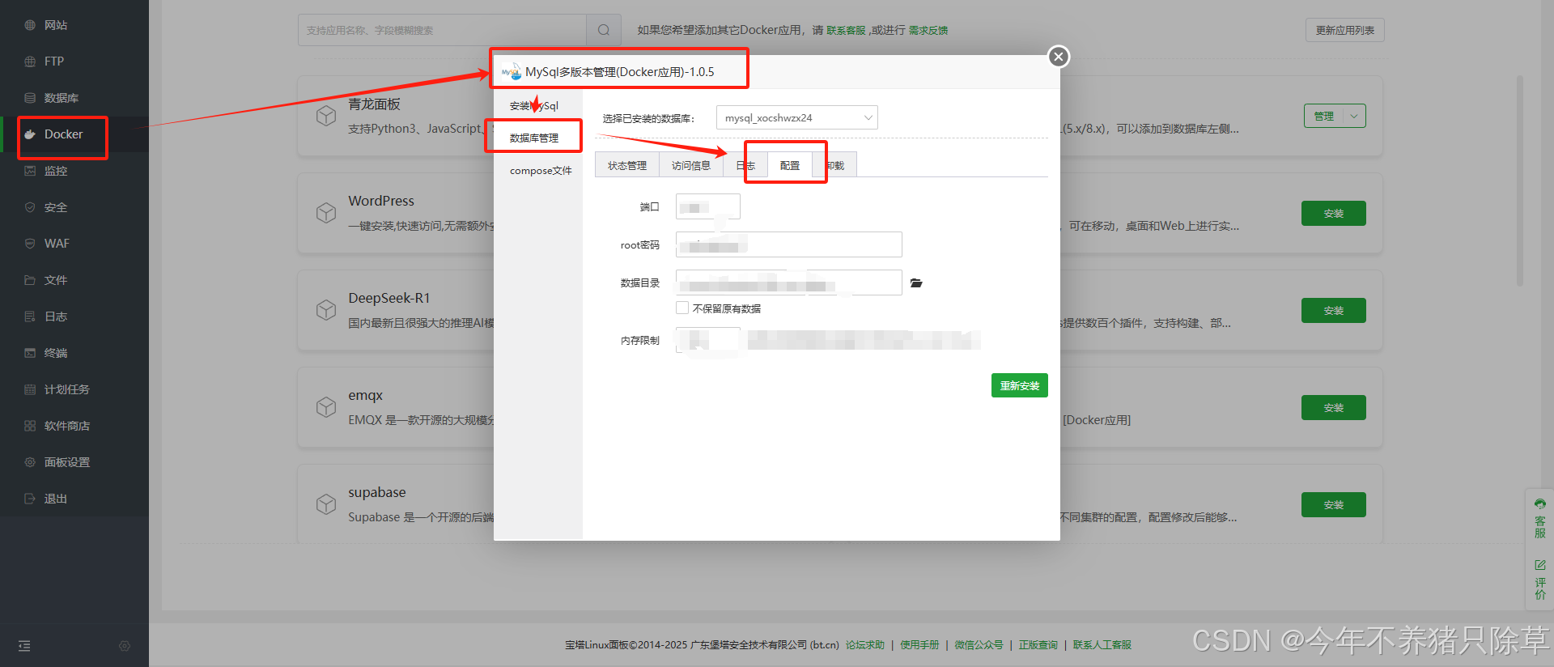Click 更新应用列表 button
Image resolution: width=1554 pixels, height=667 pixels.
(1345, 30)
